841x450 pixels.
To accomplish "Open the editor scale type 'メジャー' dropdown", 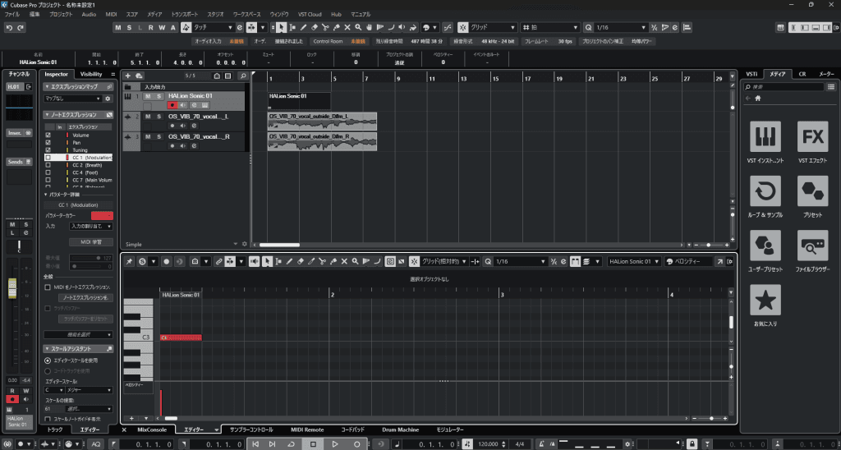I will point(89,390).
